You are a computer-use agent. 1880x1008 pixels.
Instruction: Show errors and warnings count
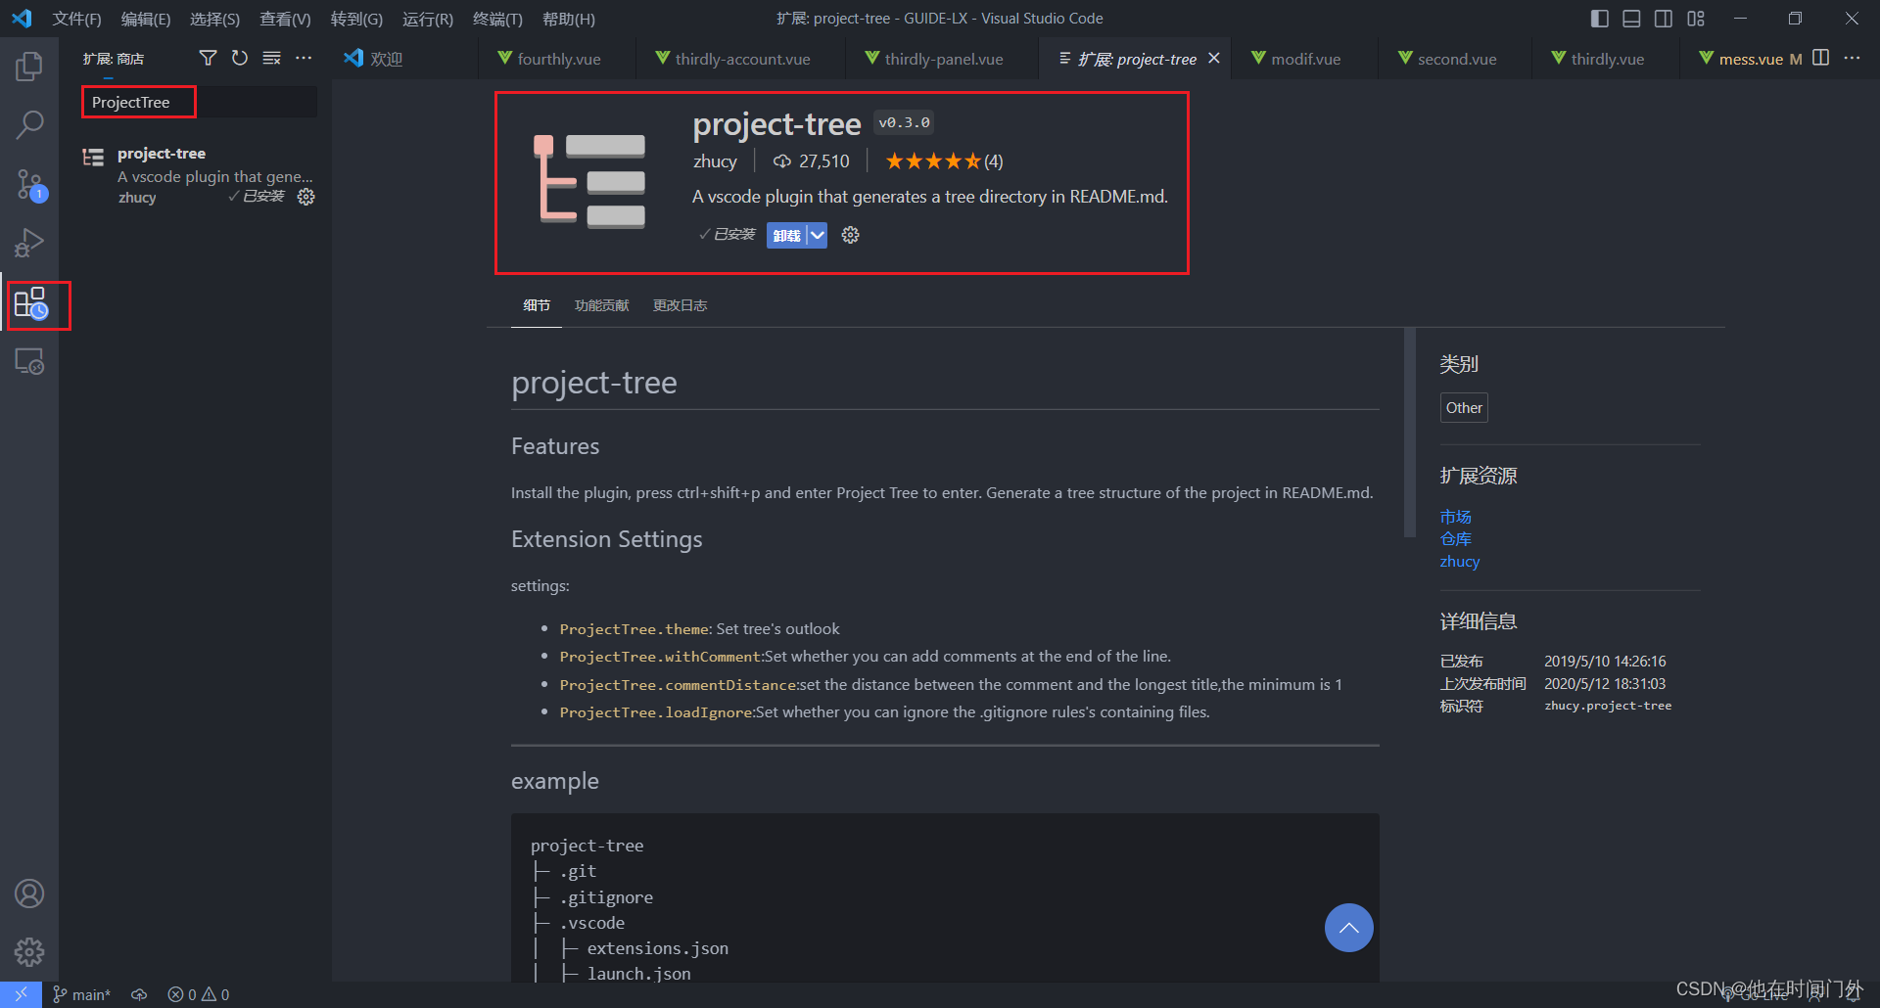tap(199, 994)
